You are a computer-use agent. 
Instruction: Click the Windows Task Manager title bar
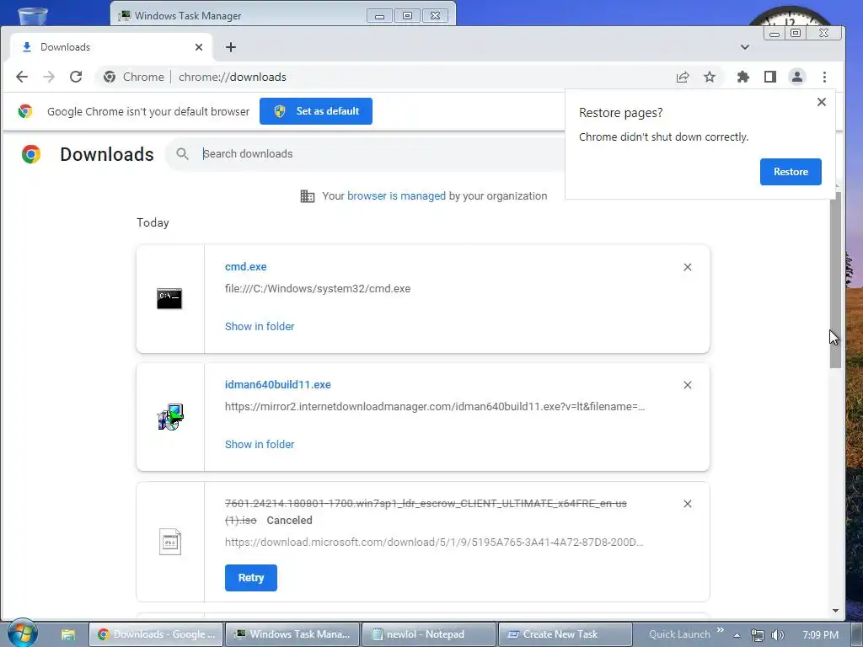(283, 13)
